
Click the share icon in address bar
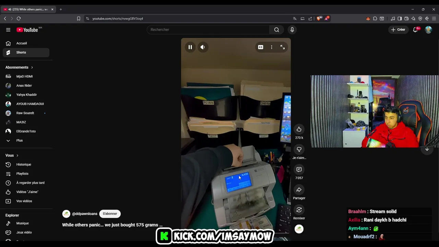310,19
